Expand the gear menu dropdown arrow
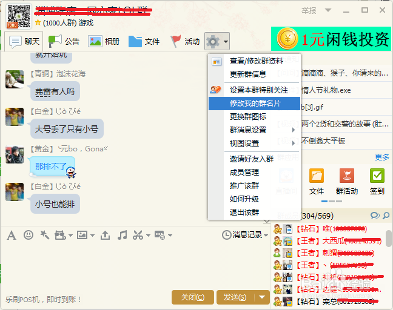The image size is (393, 310). click(x=226, y=42)
